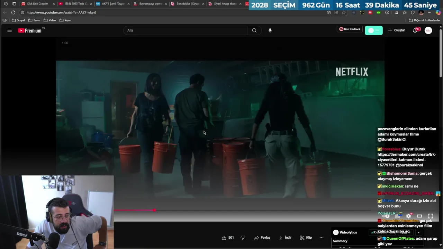Open Sosyal bookmarks folder
The image size is (443, 249).
coord(18,20)
